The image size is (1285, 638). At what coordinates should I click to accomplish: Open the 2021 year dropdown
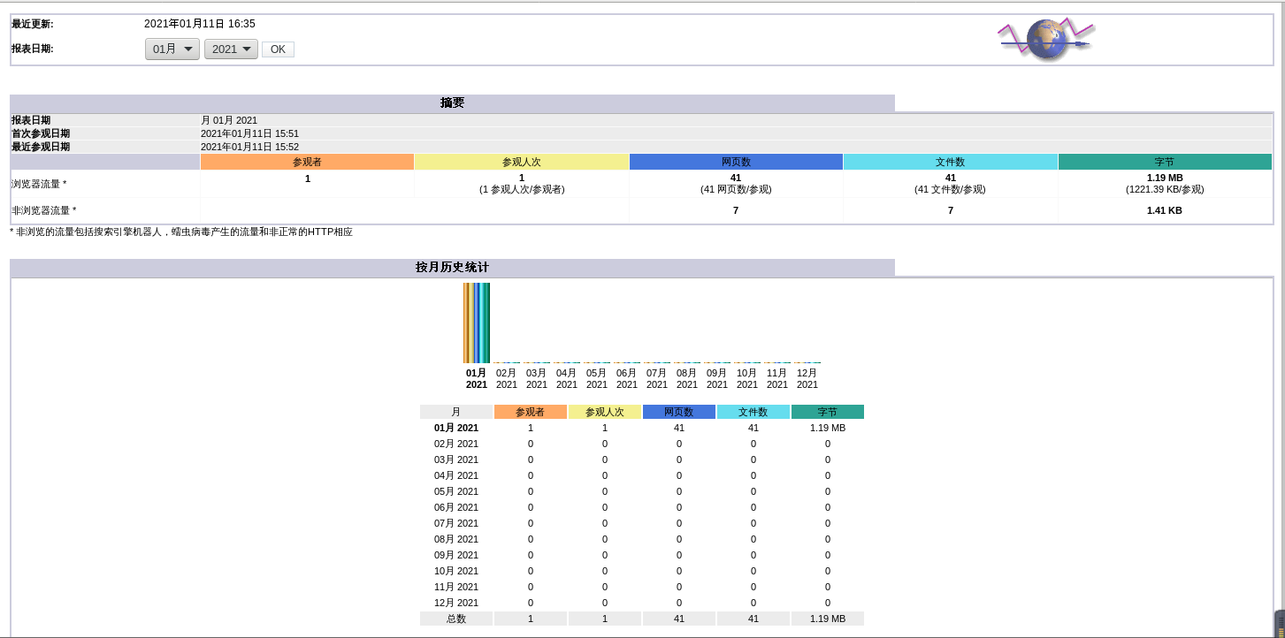coord(231,49)
